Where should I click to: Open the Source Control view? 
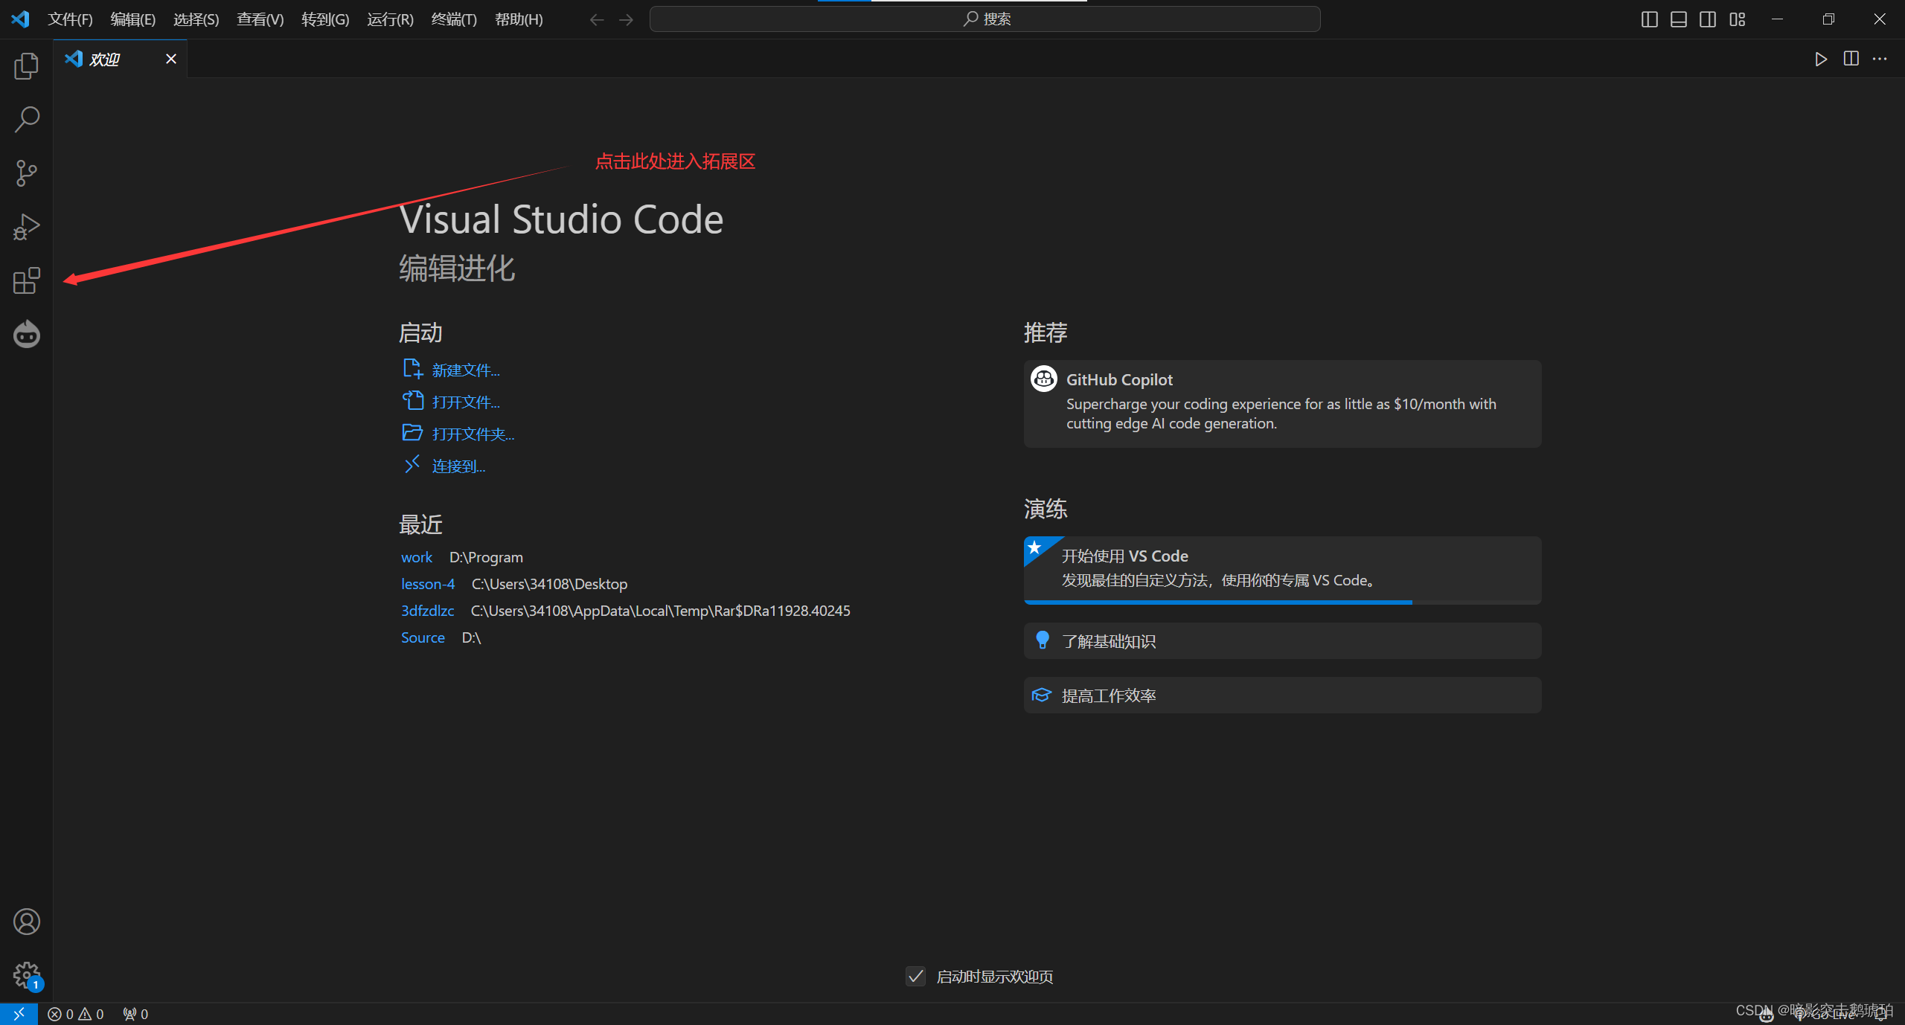click(x=26, y=173)
